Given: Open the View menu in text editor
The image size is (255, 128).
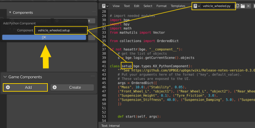Looking at the screenshot, I should (x=116, y=6).
